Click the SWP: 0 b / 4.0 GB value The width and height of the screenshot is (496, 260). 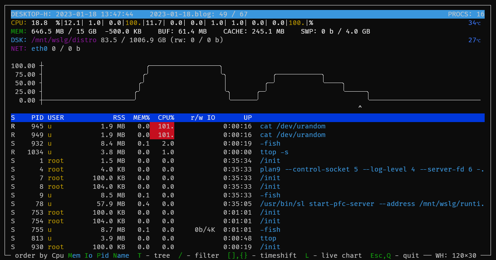coord(335,31)
